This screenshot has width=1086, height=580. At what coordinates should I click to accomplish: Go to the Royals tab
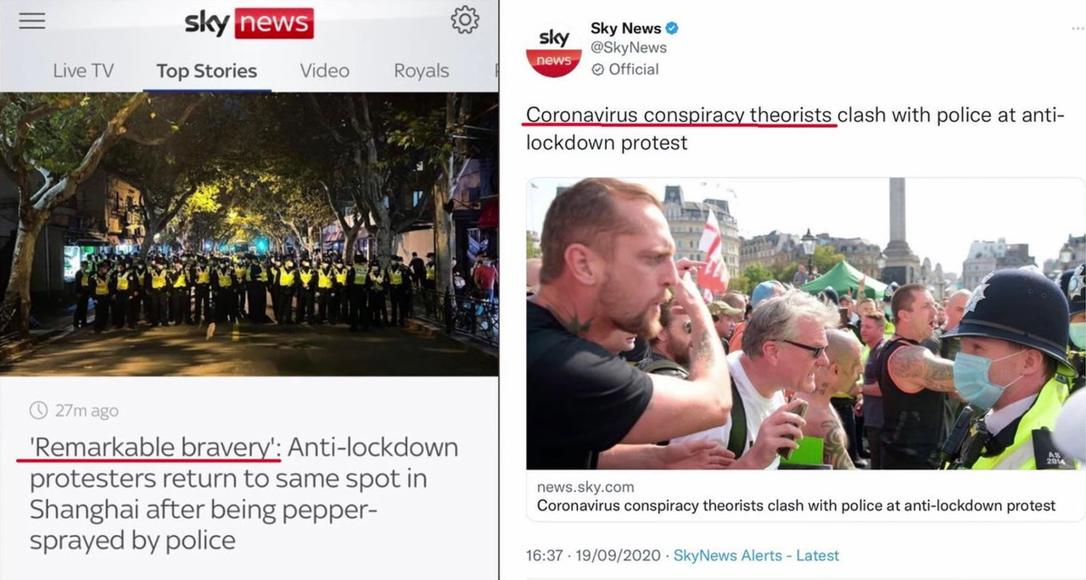[x=422, y=70]
